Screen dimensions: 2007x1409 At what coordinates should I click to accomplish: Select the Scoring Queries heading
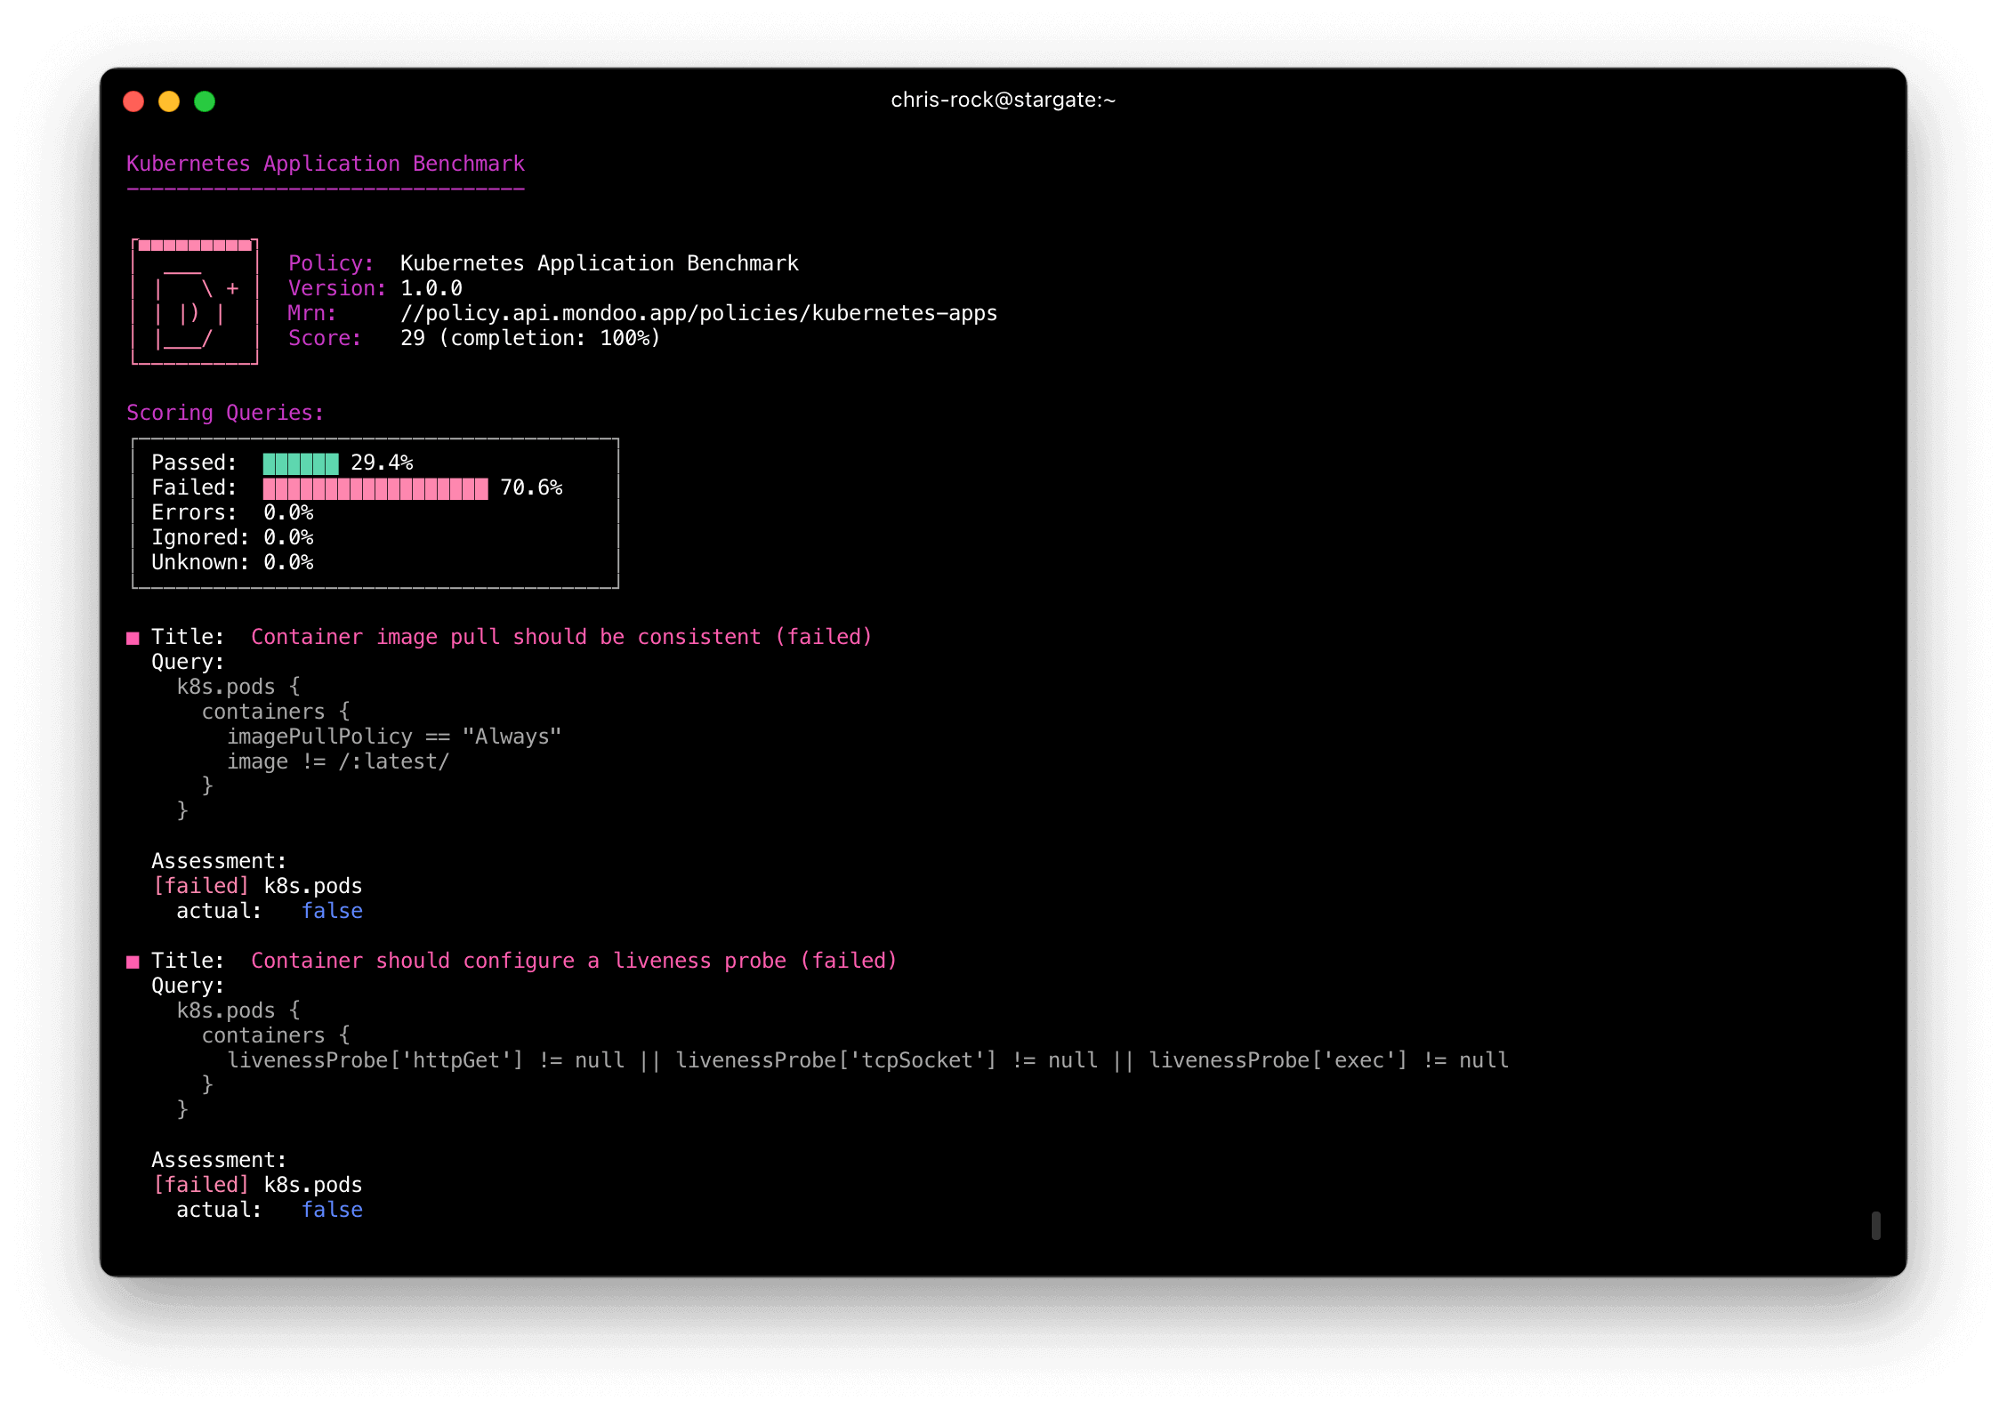225,412
